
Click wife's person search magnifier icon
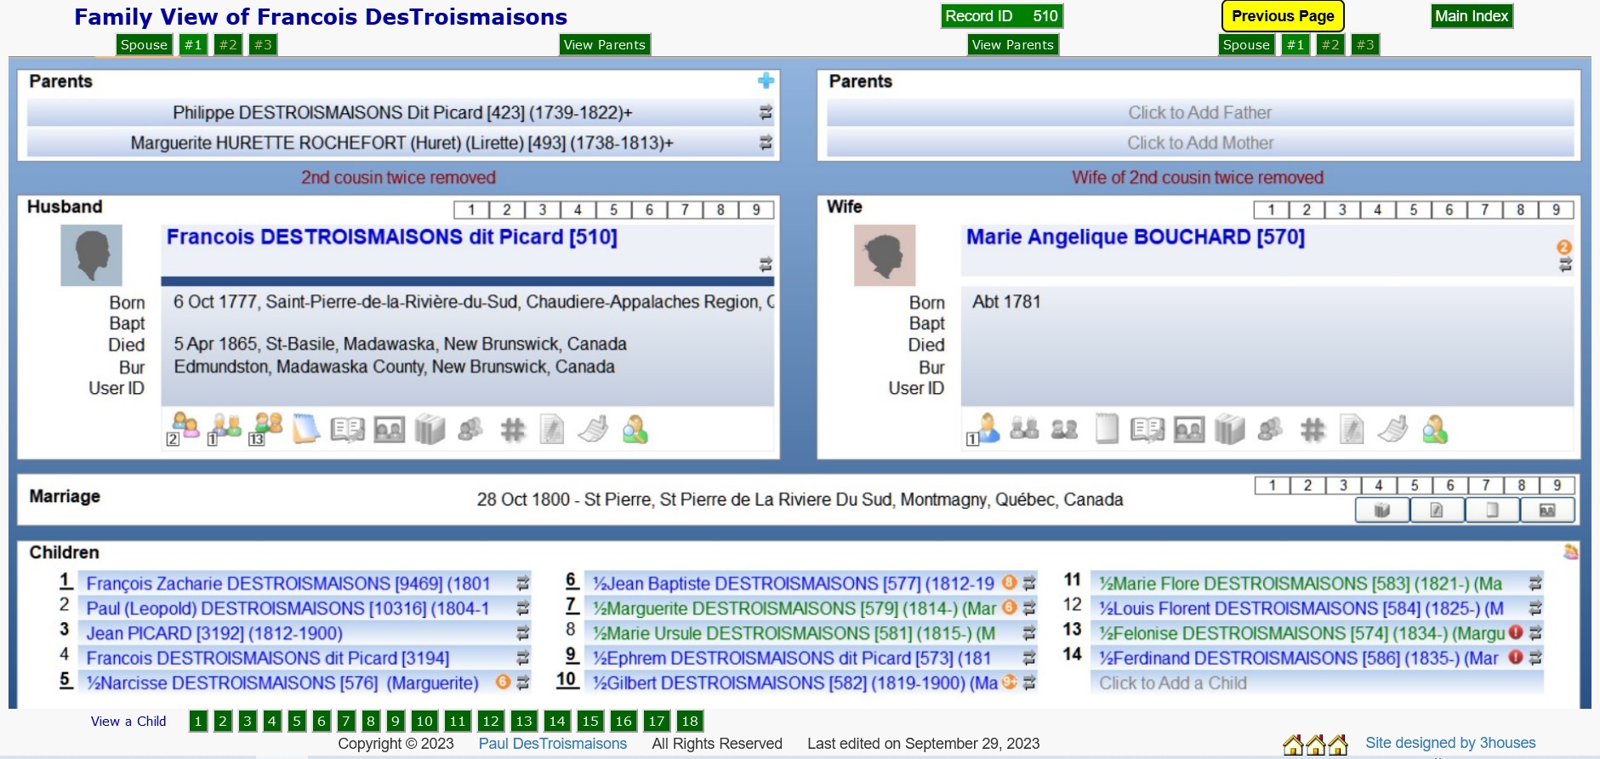[1434, 430]
